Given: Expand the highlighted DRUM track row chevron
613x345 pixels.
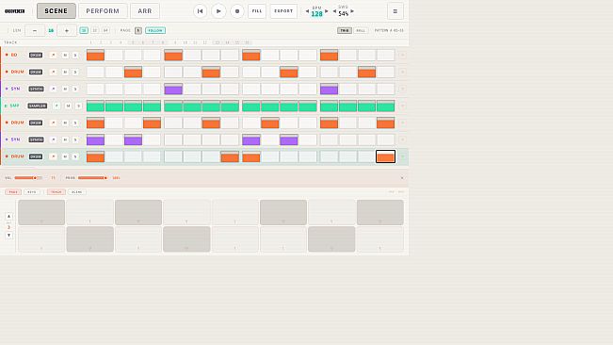Looking at the screenshot, I should pyautogui.click(x=402, y=156).
